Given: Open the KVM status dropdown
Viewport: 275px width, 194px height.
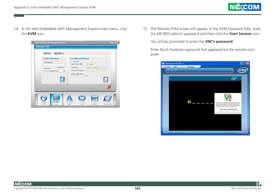Looking at the screenshot, I should tap(97, 67).
